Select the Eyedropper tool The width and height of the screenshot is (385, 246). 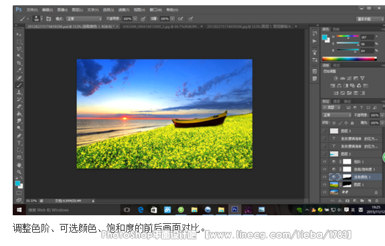(19, 70)
